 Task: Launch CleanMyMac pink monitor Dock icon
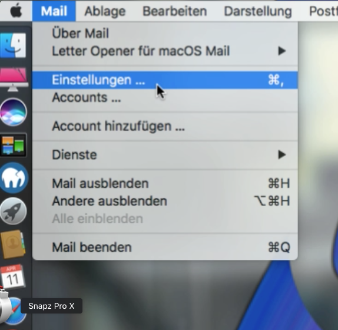(14, 80)
